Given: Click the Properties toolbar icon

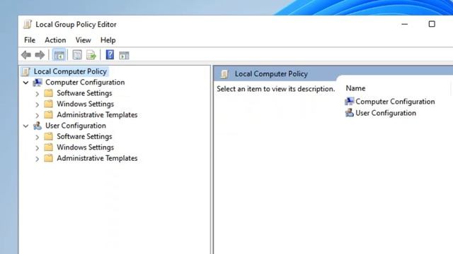Looking at the screenshot, I should (x=77, y=55).
